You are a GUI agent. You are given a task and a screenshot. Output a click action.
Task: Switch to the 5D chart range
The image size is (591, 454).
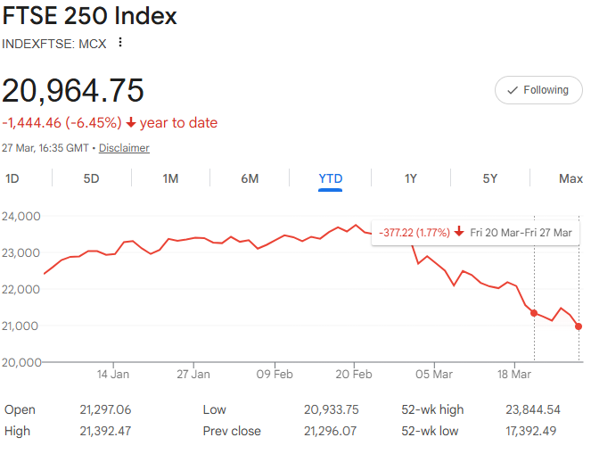pos(91,178)
